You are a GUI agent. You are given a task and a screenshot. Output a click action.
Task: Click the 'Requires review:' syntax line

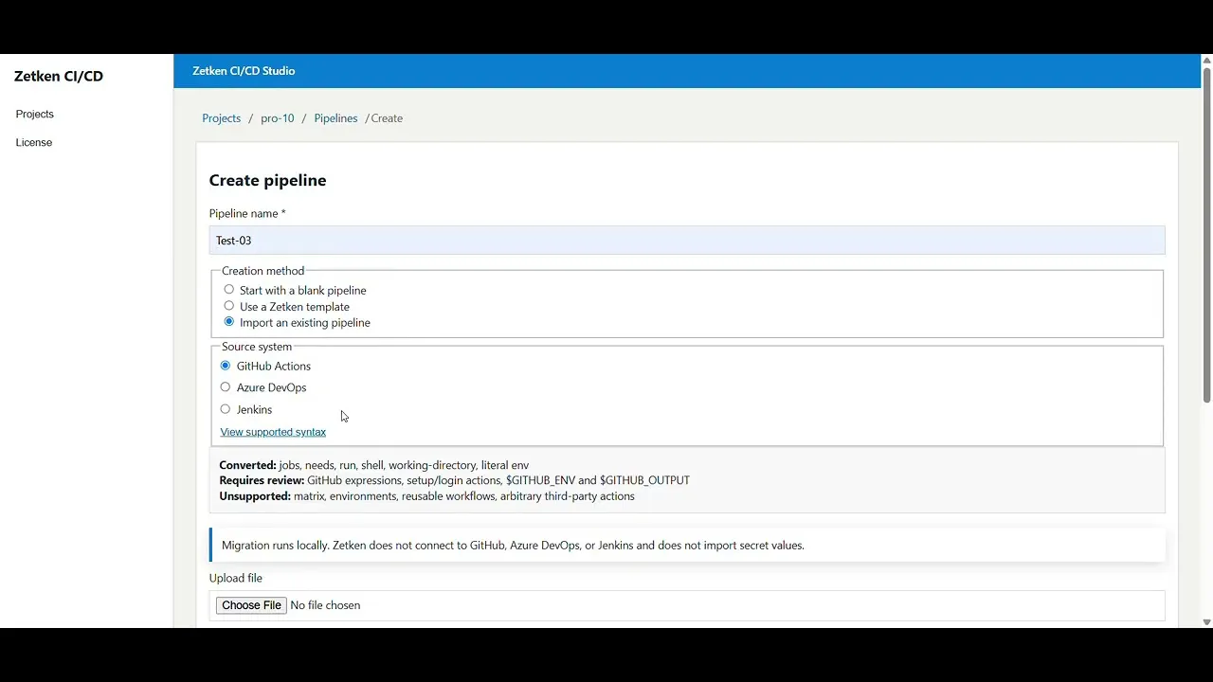pos(455,480)
